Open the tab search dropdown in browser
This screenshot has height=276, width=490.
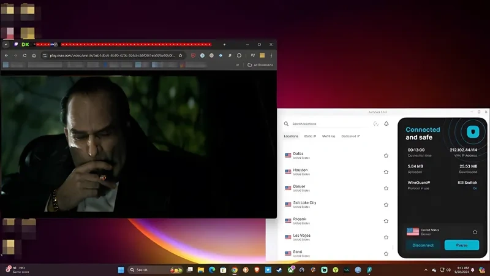6,44
